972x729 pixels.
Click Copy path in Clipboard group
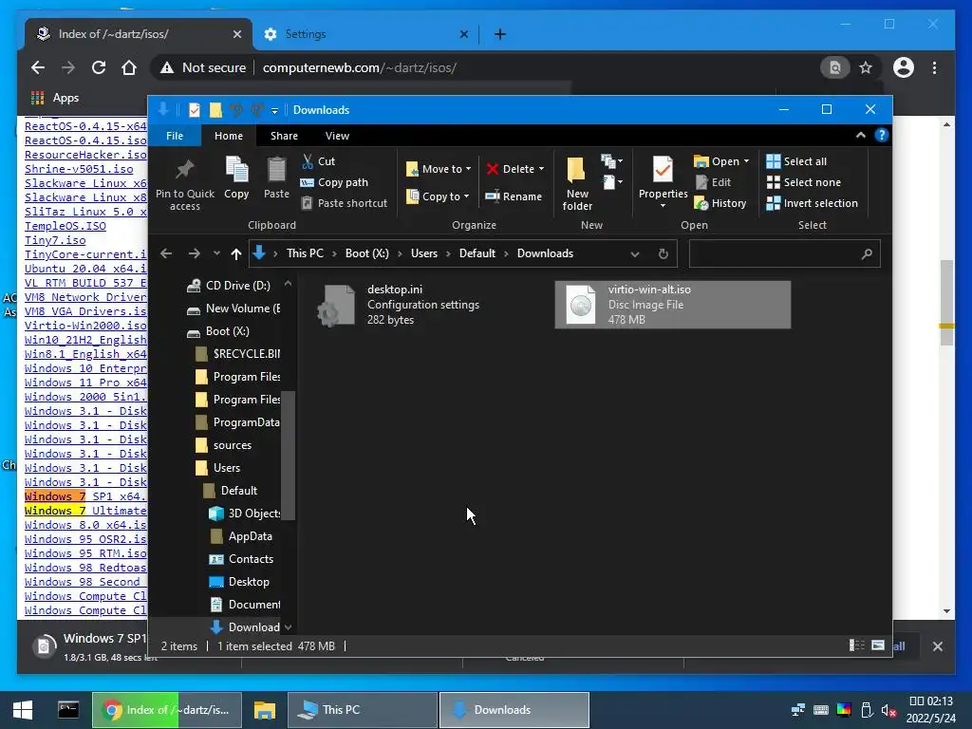pyautogui.click(x=335, y=182)
